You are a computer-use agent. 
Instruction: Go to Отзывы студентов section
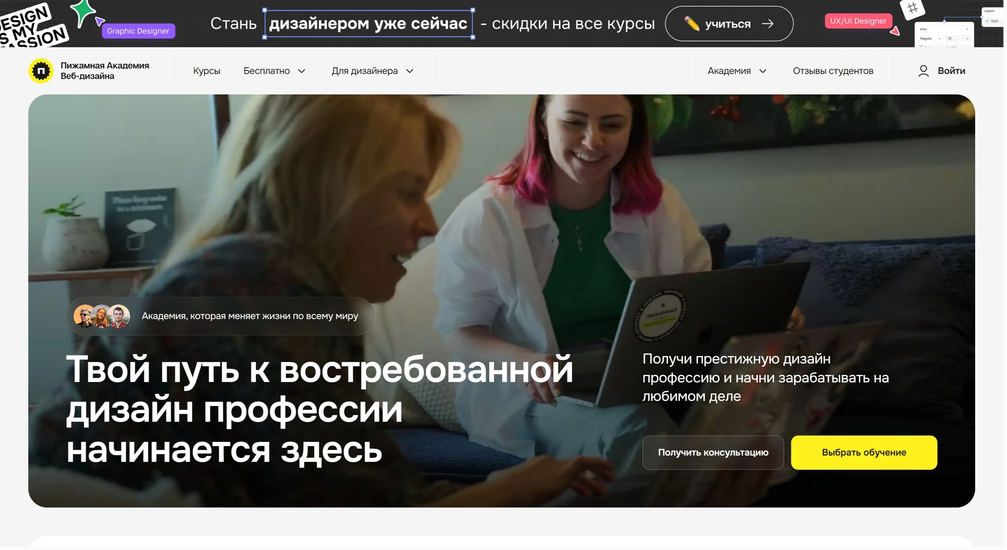833,71
